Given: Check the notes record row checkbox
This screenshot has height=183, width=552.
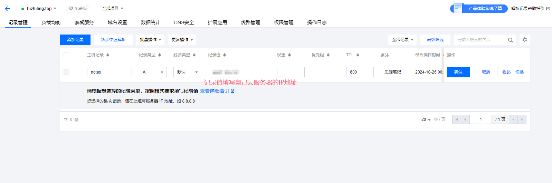Looking at the screenshot, I should [x=66, y=72].
